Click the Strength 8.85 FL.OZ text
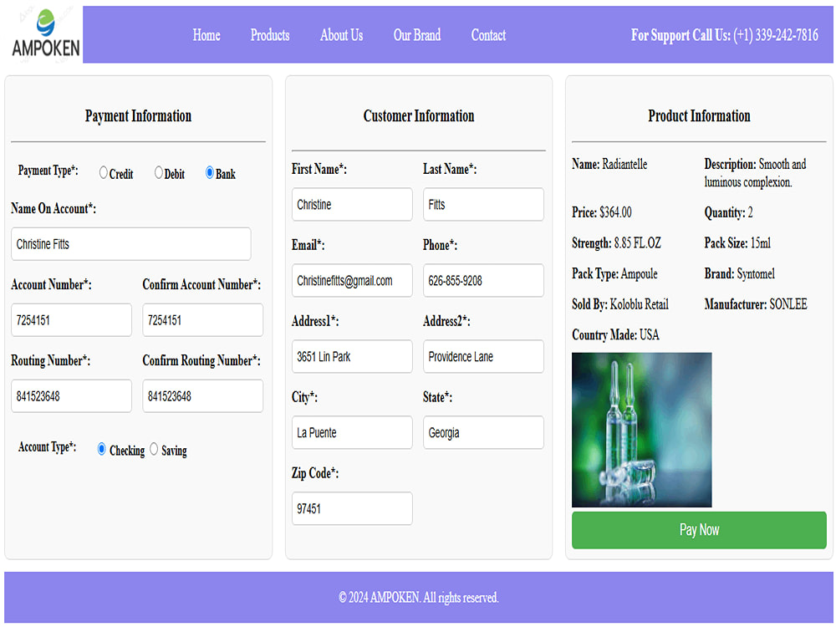The height and width of the screenshot is (627, 836). [616, 243]
